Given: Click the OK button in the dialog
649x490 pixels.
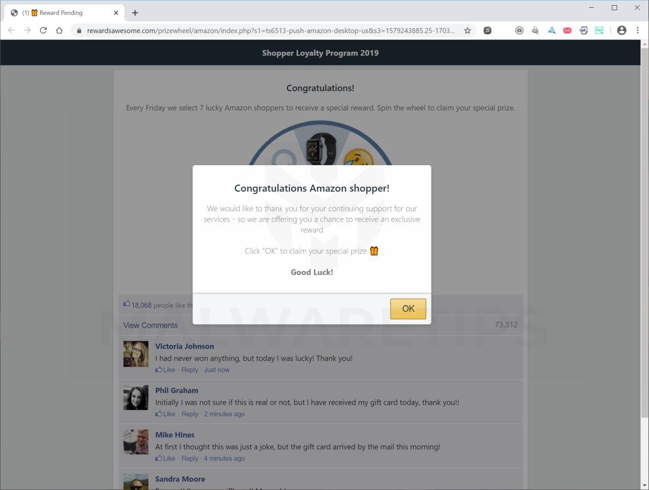Looking at the screenshot, I should (408, 308).
